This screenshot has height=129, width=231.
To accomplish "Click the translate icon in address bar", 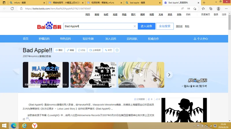I will coord(189,9).
